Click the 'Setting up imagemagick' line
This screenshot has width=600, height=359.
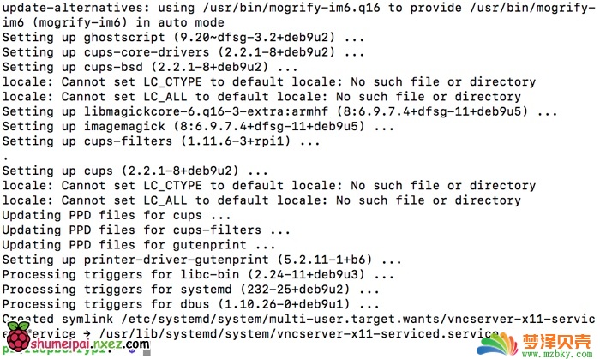click(x=198, y=127)
